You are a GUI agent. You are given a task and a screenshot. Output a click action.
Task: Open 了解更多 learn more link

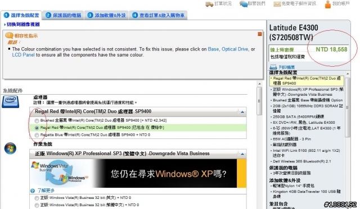pyautogui.click(x=46, y=191)
